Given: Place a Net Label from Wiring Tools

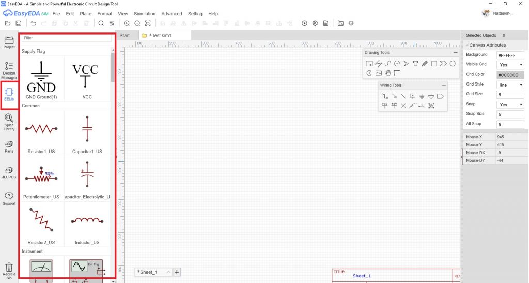Looking at the screenshot, I should click(412, 96).
